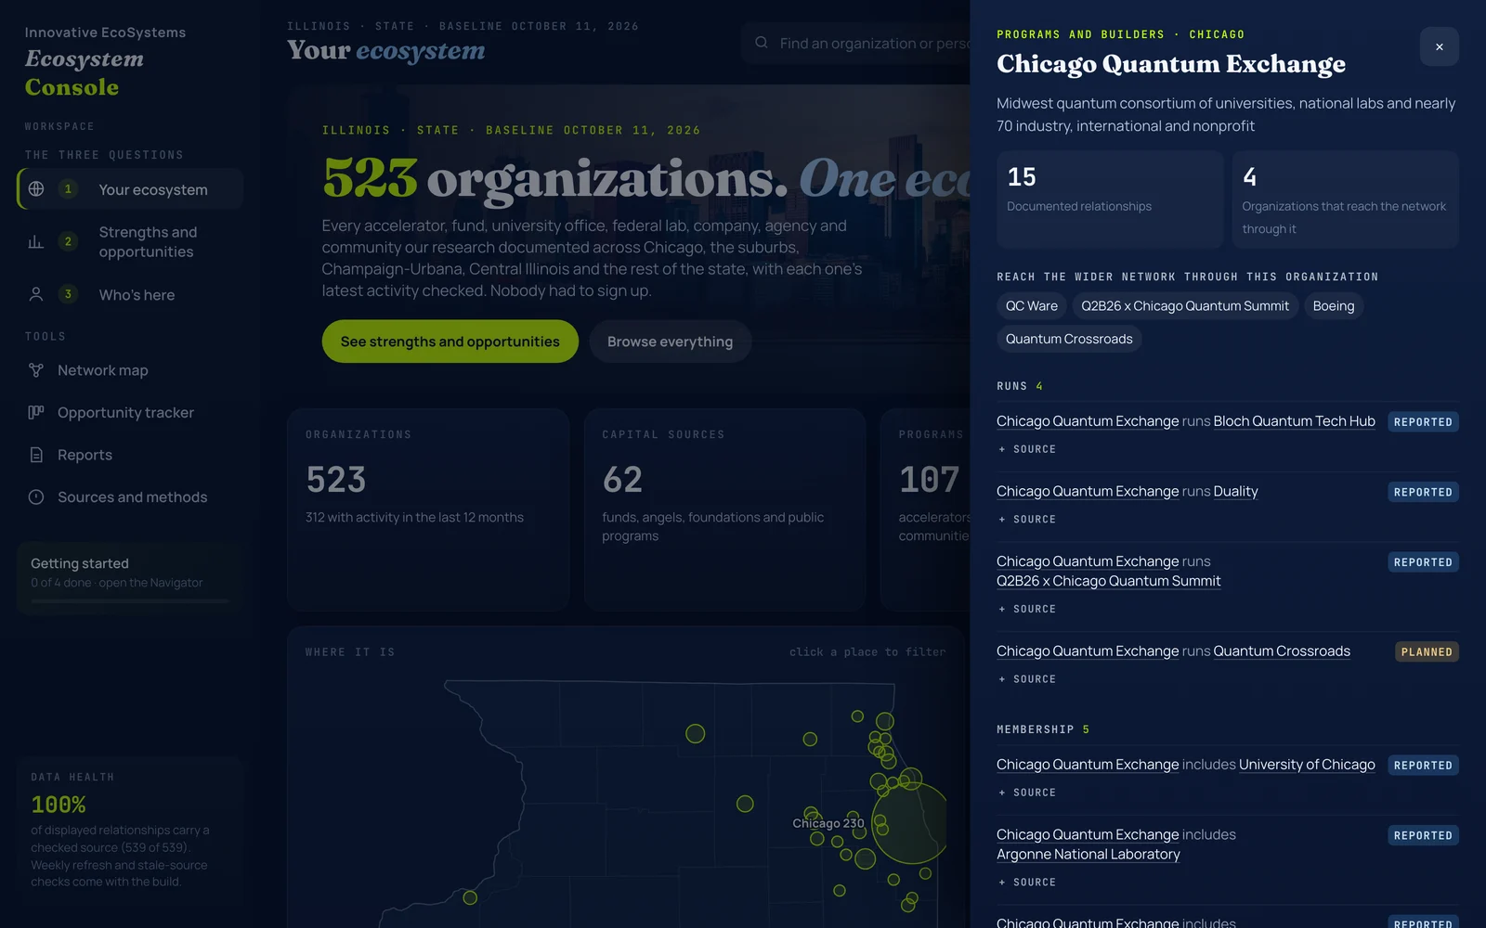
Task: Select the Quantum Crossroads chip
Action: (x=1069, y=339)
